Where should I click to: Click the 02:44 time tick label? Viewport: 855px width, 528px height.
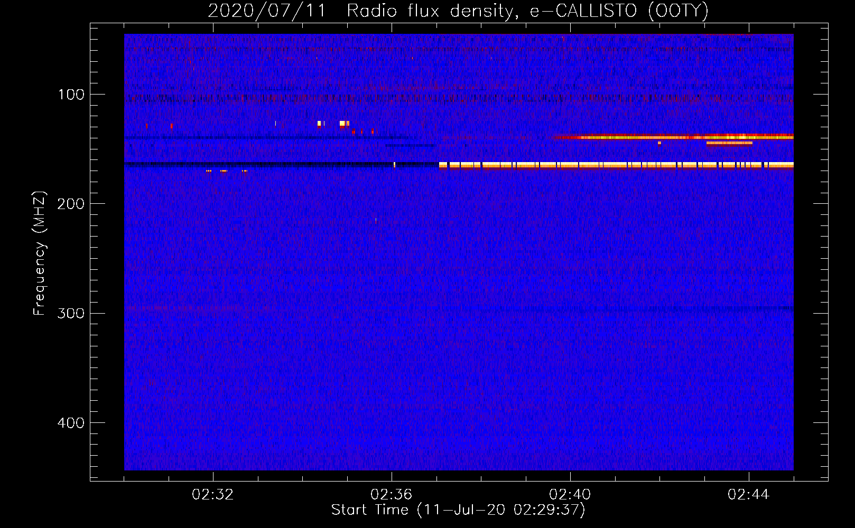point(749,495)
